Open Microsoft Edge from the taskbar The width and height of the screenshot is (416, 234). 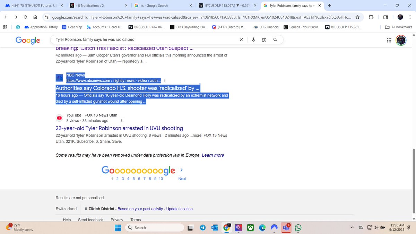pyautogui.click(x=262, y=228)
